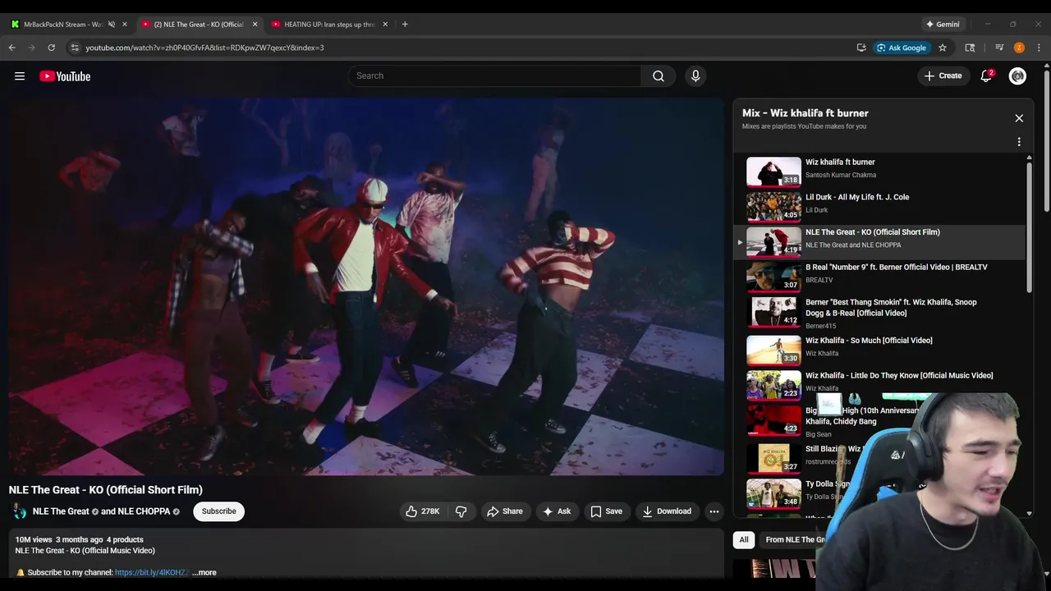The width and height of the screenshot is (1051, 591).
Task: Close the MrBackPackN Stream tab
Action: (125, 25)
